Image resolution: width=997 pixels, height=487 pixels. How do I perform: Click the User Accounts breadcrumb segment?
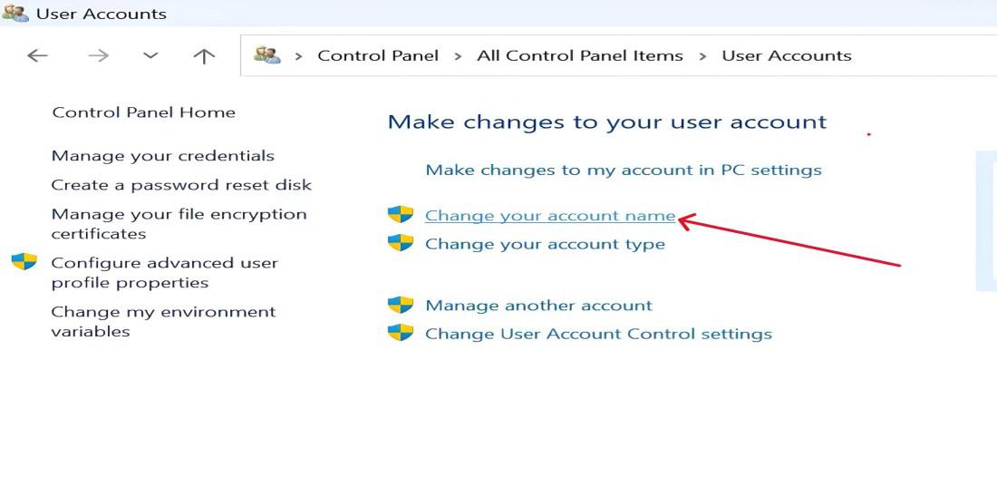[787, 56]
